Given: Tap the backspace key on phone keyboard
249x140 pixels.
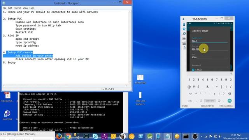Looking at the screenshot, I should pyautogui.click(x=230, y=94).
